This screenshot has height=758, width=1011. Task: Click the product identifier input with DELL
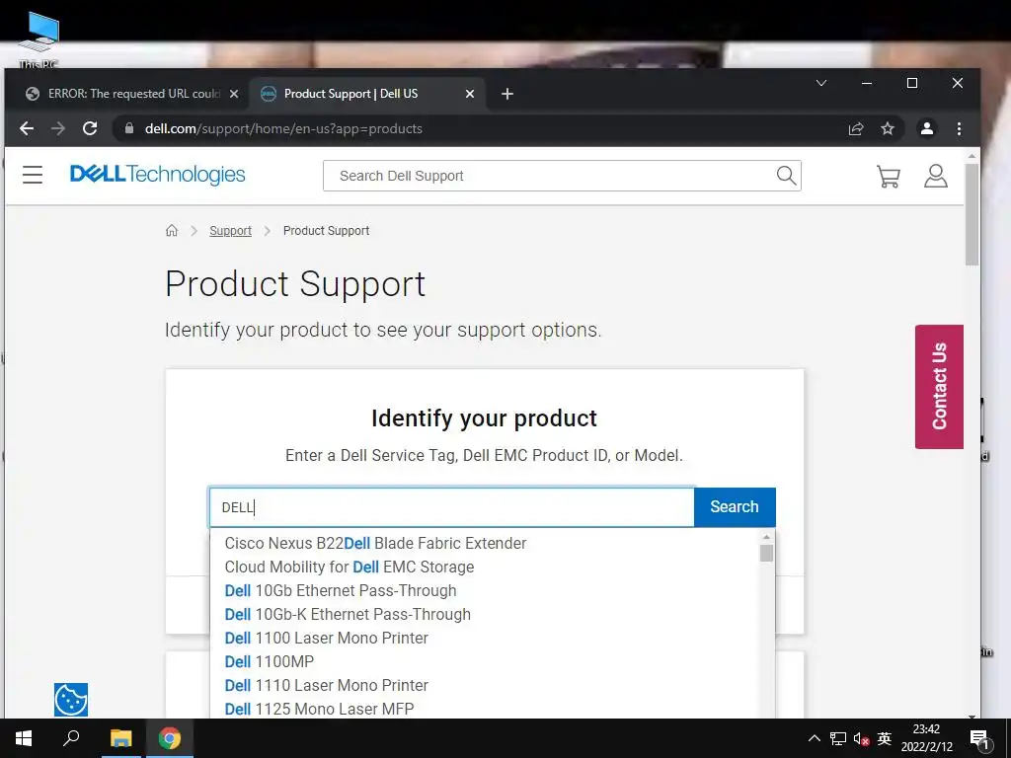451,507
